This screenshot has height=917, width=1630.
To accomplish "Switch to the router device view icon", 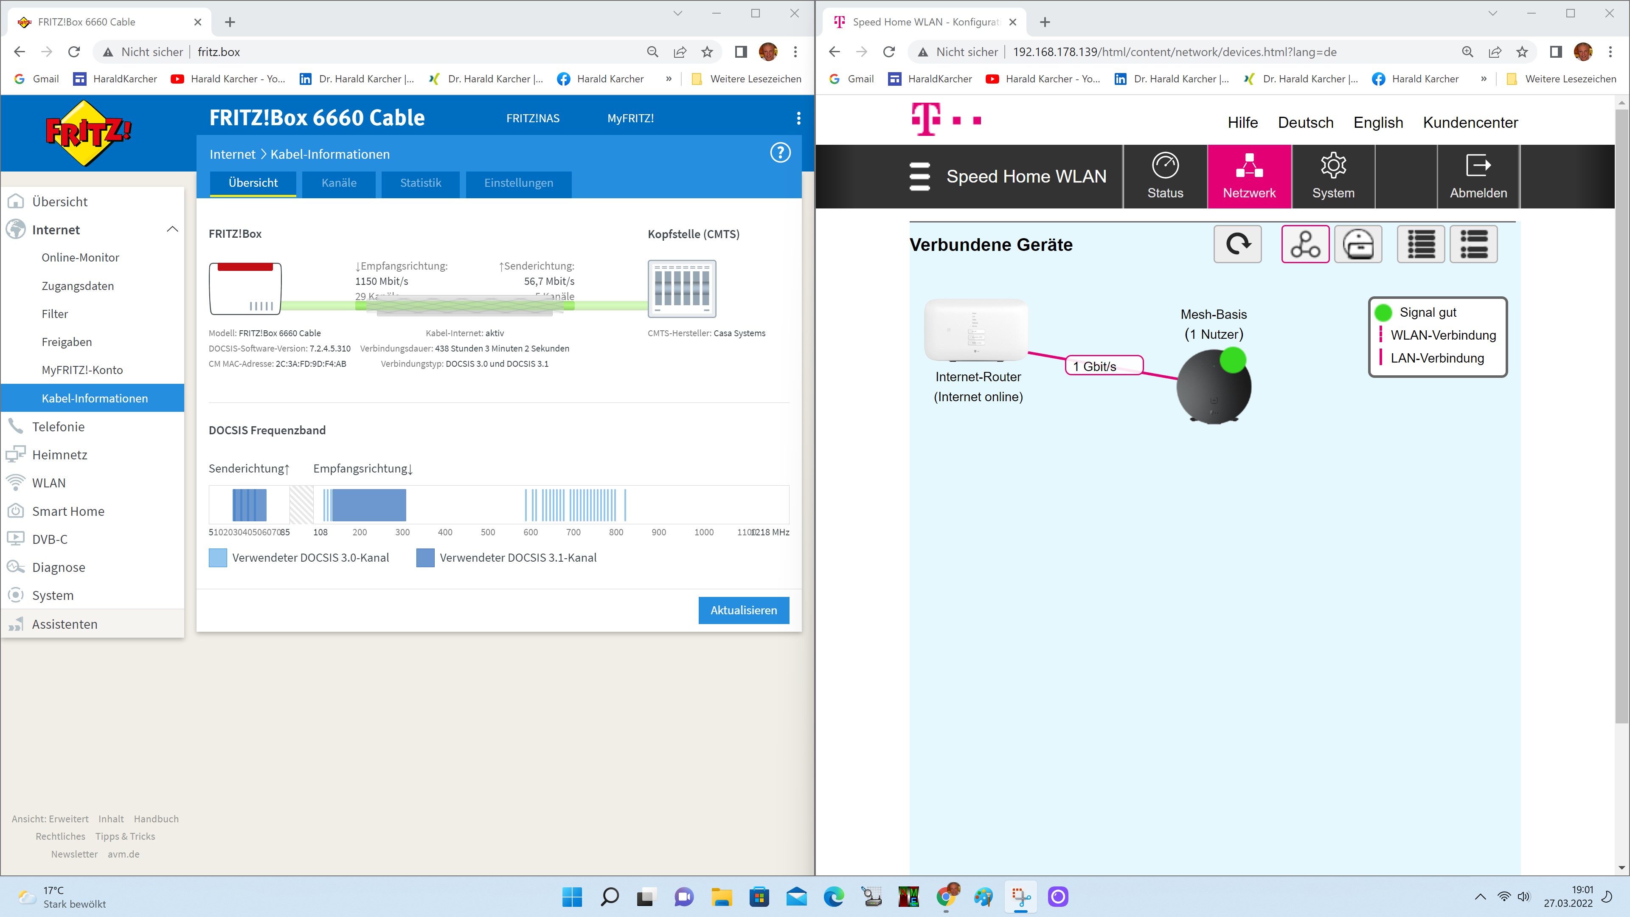I will click(1358, 244).
